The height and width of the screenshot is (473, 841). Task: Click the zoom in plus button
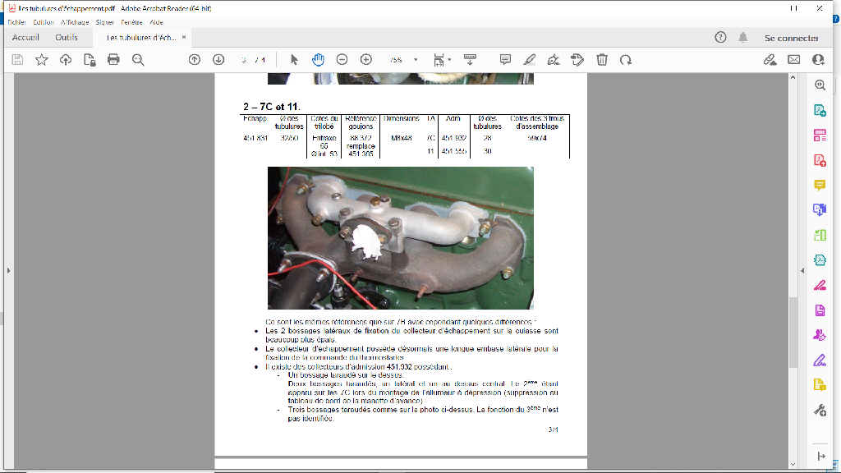(366, 59)
